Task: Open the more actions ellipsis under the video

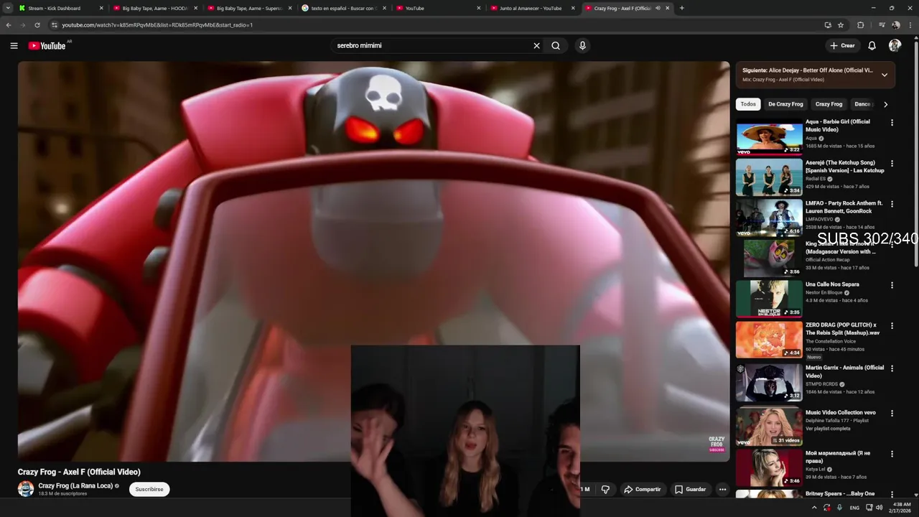Action: 722,490
